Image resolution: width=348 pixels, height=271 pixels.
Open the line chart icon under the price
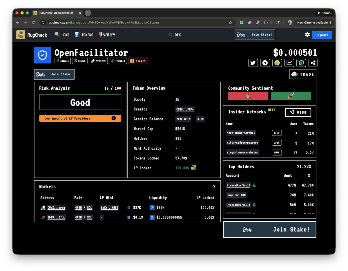click(289, 63)
